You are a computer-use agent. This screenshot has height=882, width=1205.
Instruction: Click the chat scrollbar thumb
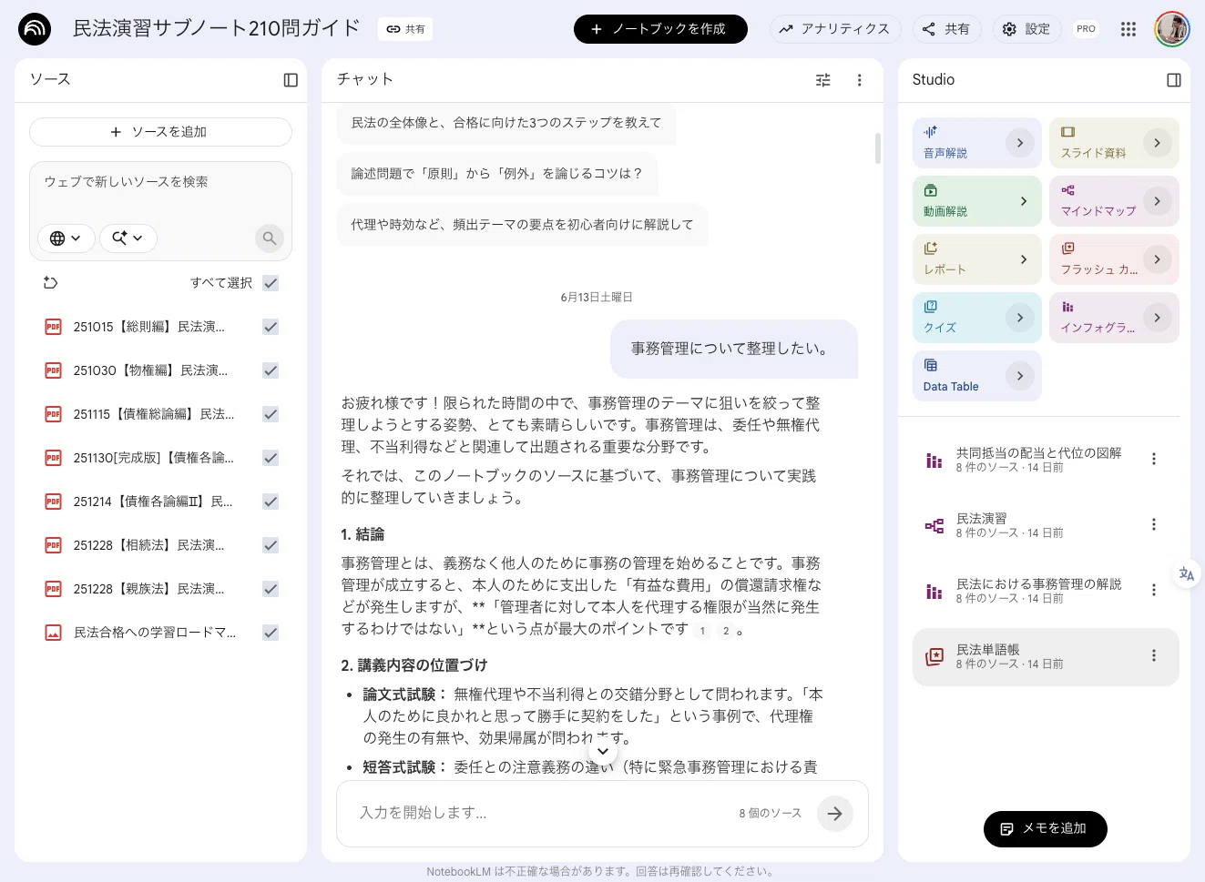[x=878, y=148]
